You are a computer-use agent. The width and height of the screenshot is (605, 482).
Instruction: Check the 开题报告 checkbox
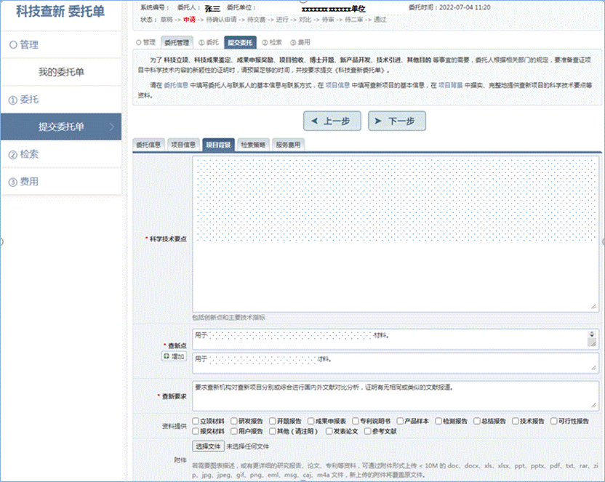[x=273, y=421]
